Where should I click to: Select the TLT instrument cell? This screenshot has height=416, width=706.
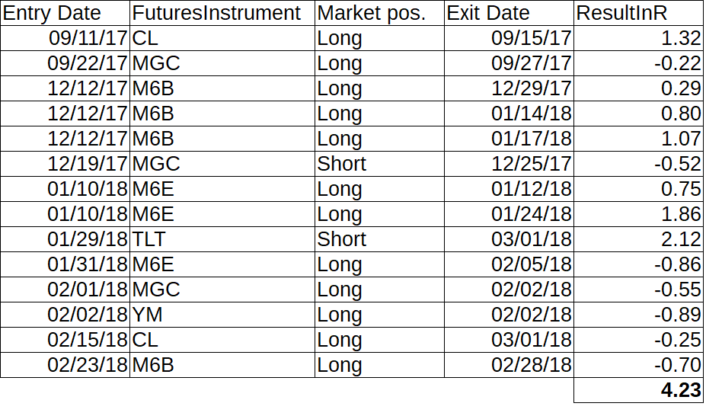(x=222, y=239)
